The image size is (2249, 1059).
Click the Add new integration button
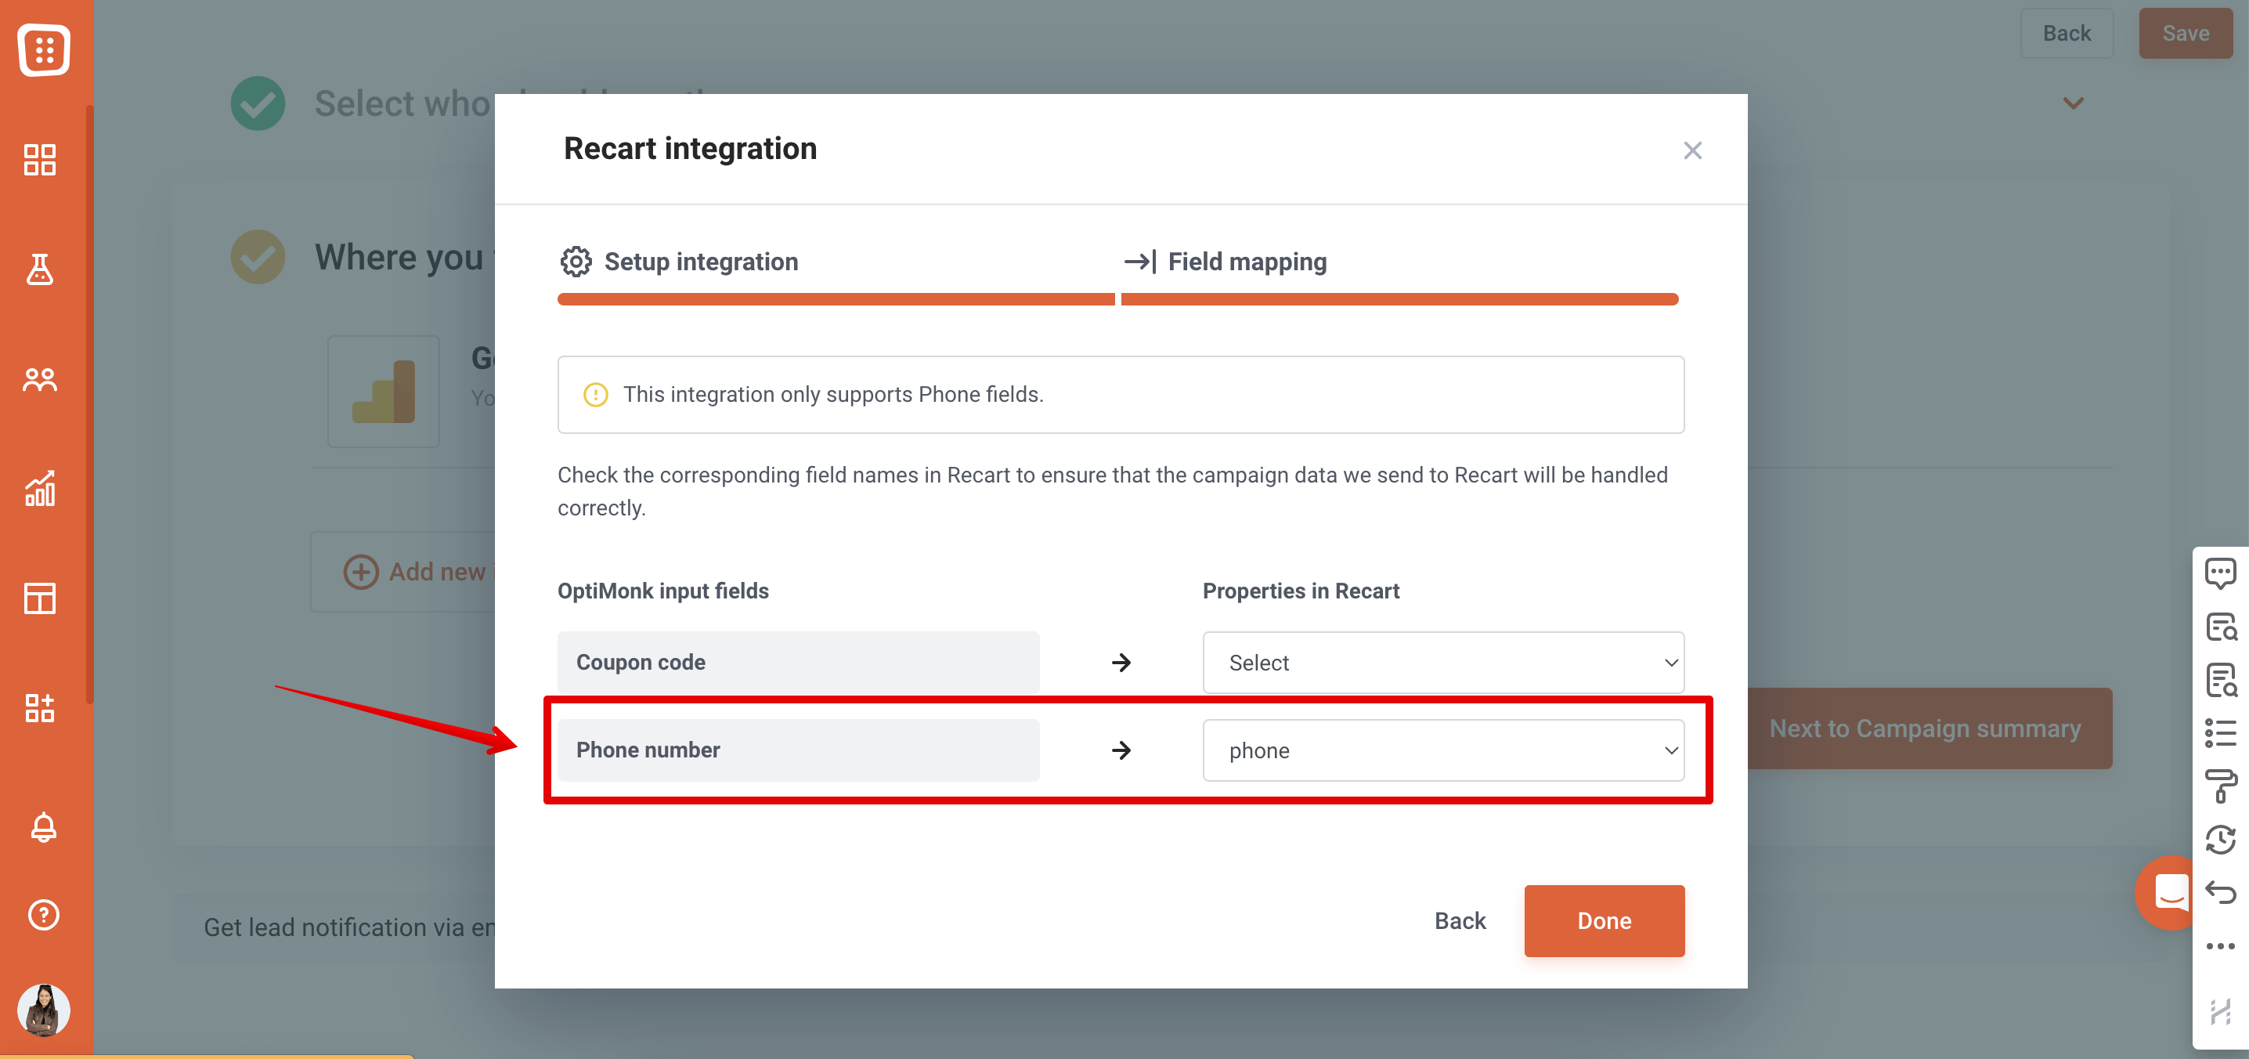pos(403,572)
